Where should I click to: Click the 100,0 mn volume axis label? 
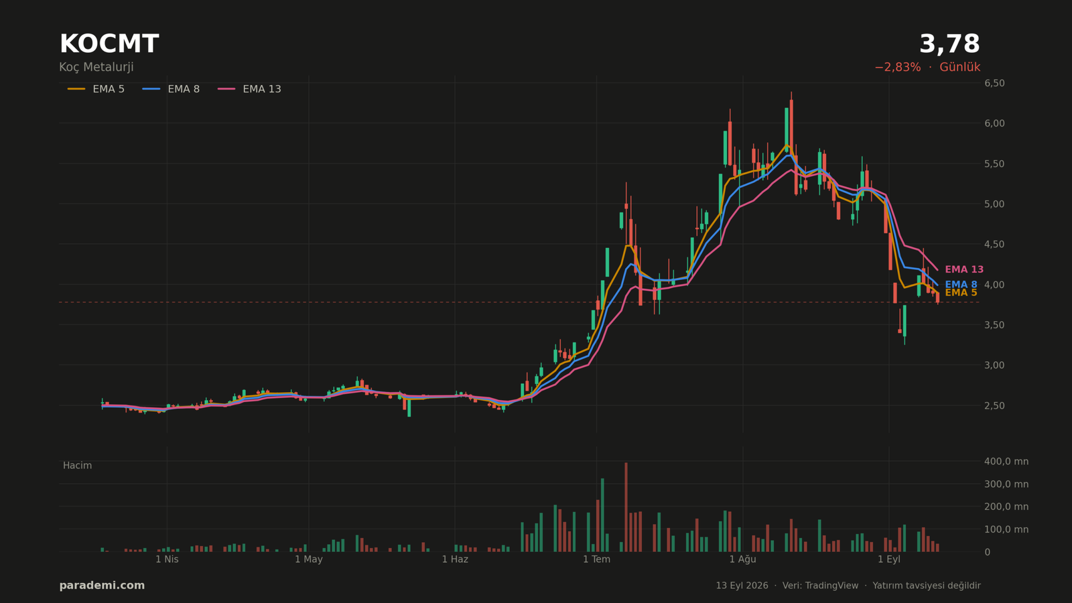coord(1006,529)
